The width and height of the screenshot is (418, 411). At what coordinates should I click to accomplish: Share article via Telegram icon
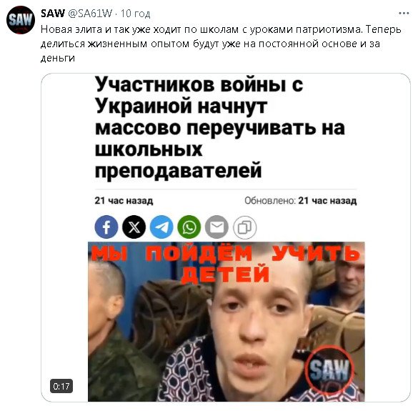[x=161, y=227]
